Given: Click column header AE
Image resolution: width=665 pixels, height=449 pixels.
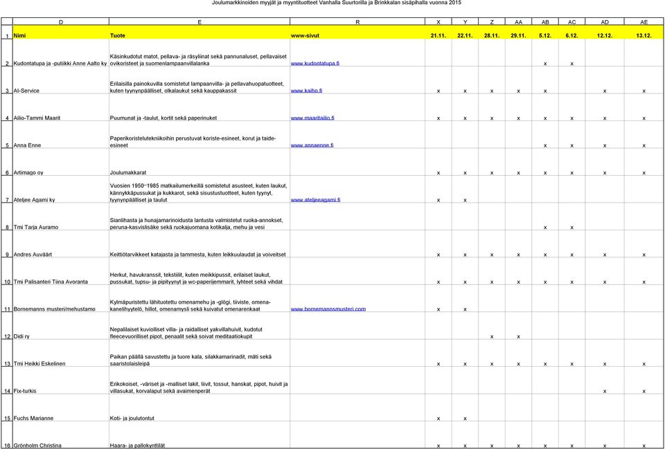Looking at the screenshot, I should pyautogui.click(x=644, y=21).
